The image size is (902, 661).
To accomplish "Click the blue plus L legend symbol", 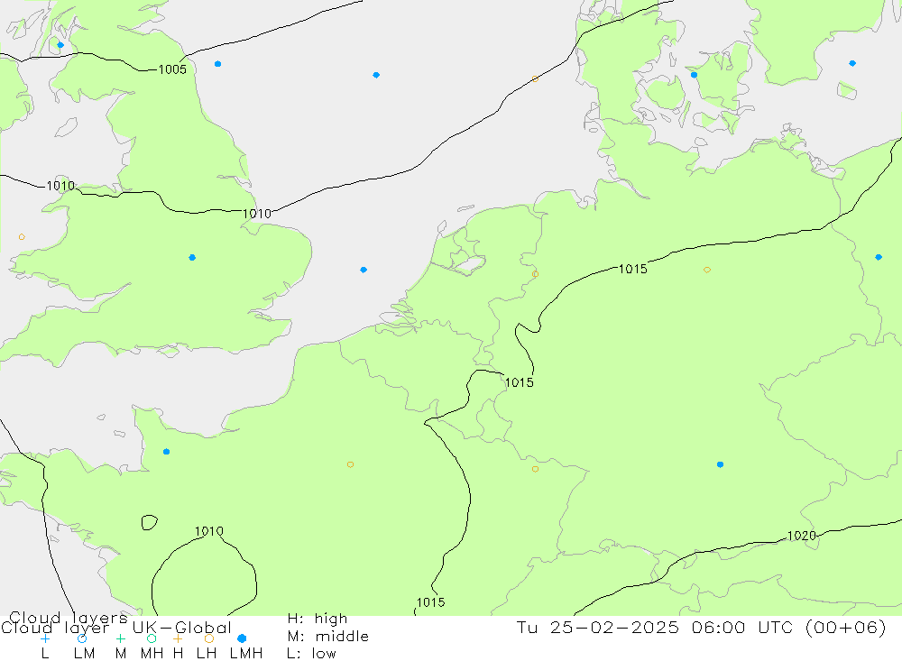I will tap(45, 638).
